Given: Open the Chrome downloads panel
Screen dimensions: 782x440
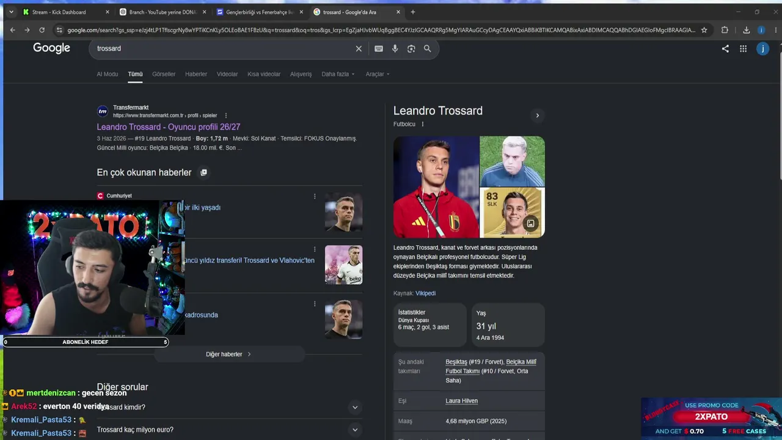Looking at the screenshot, I should tap(746, 30).
